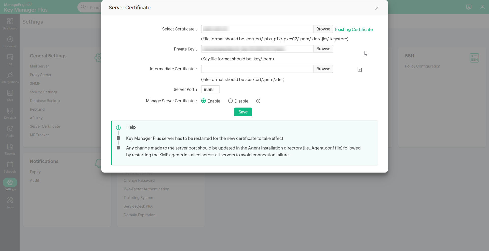Browse for the Select Certificate file
Viewport: 489px width, 251px height.
323,29
